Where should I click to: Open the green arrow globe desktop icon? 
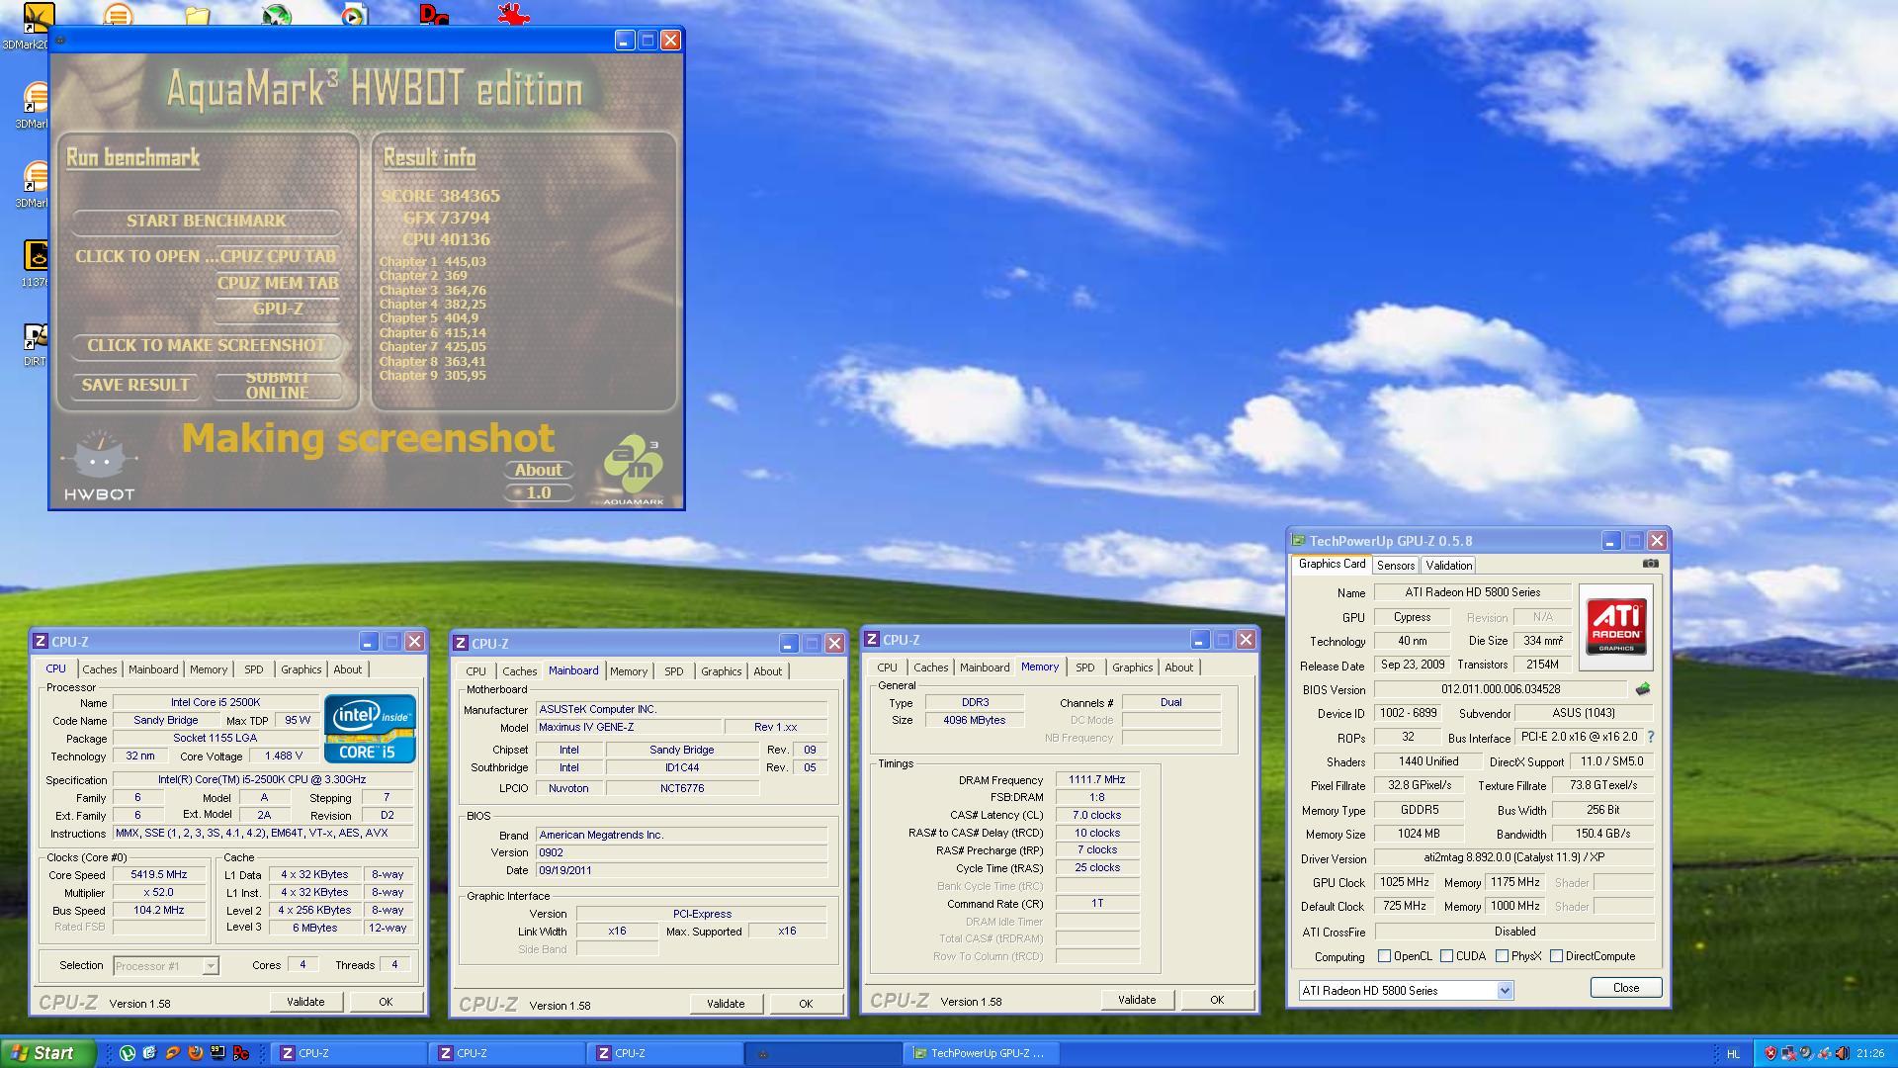click(277, 14)
